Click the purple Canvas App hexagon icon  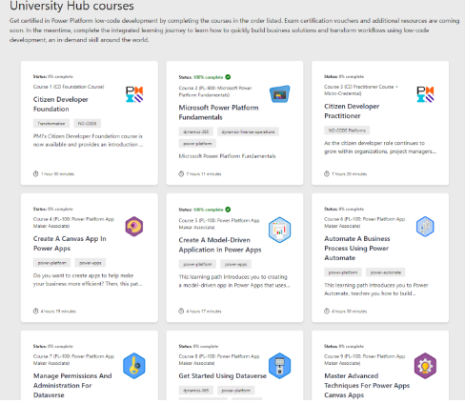click(134, 227)
